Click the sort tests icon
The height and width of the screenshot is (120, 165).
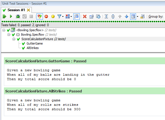tap(67, 16)
